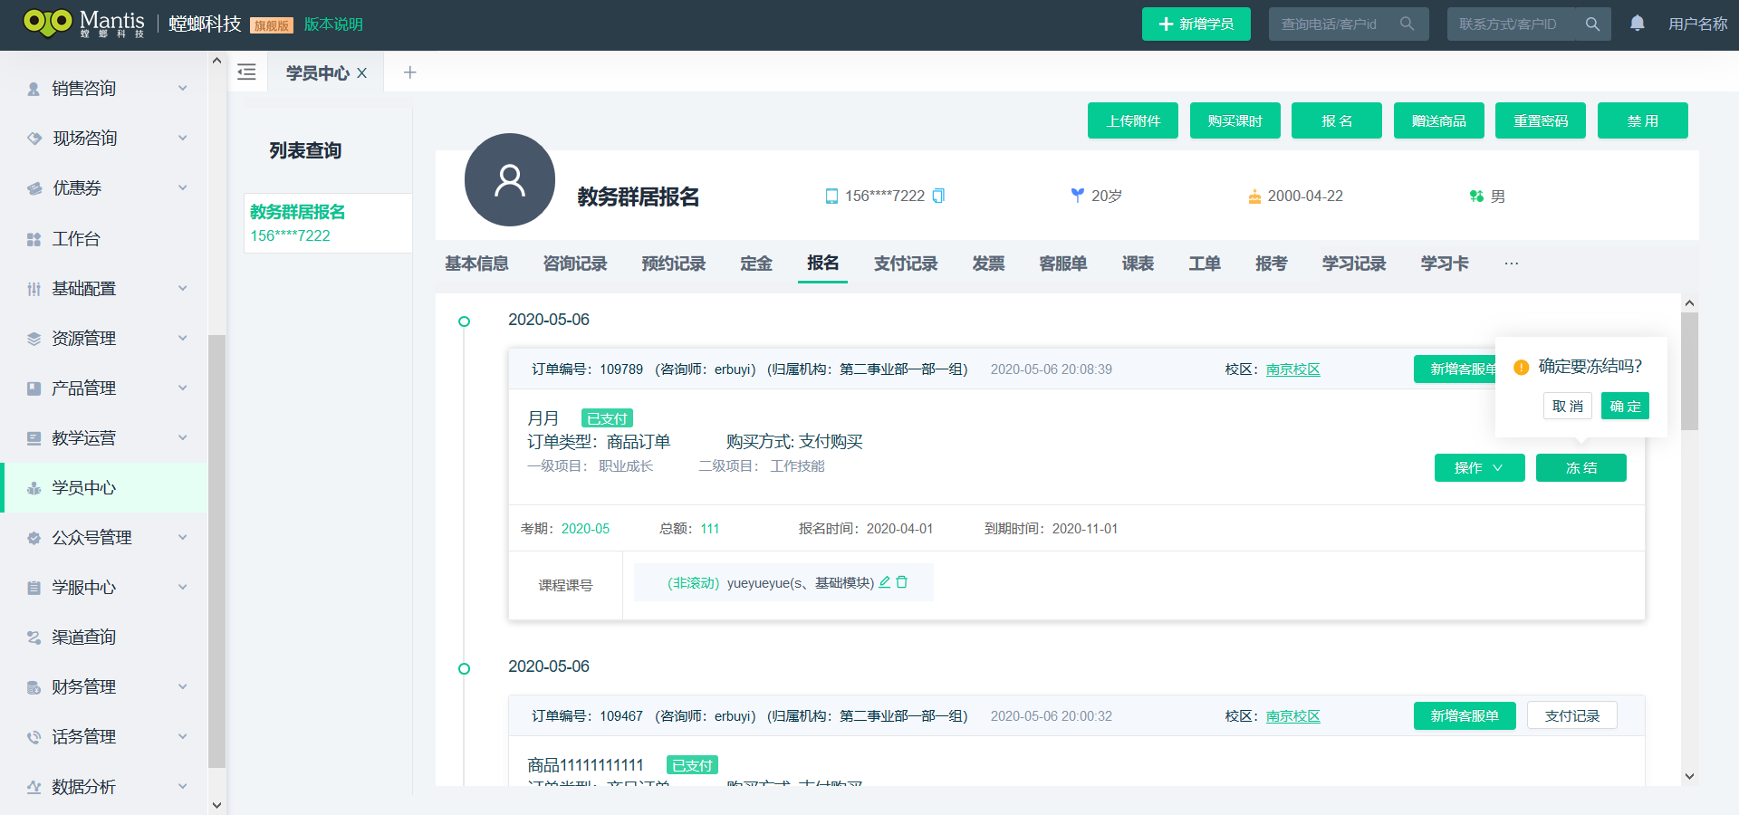1739x815 pixels.
Task: Click the 渠道查询 sidebar icon
Action: pyautogui.click(x=34, y=638)
